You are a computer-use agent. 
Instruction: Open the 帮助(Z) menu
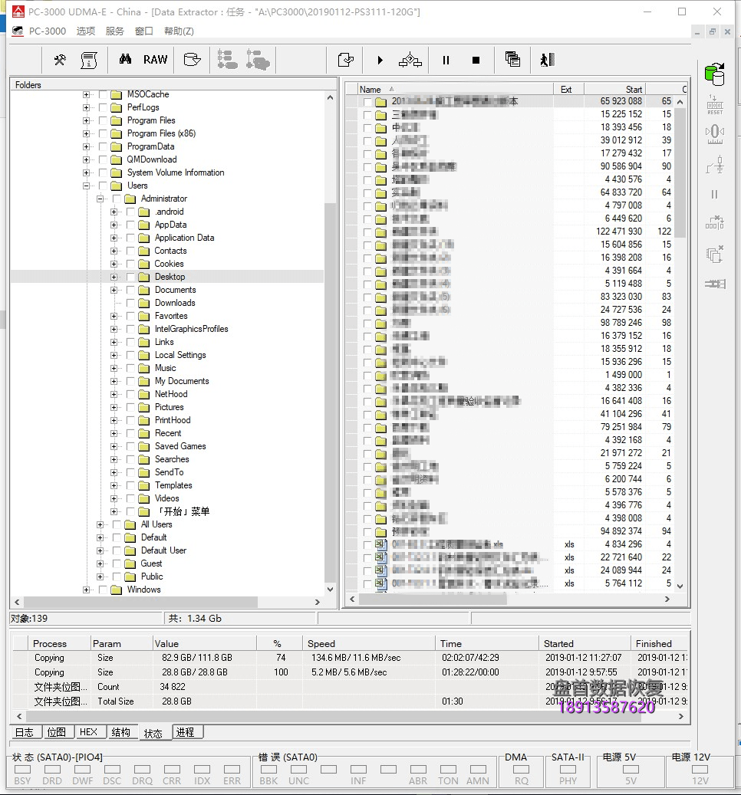point(179,31)
